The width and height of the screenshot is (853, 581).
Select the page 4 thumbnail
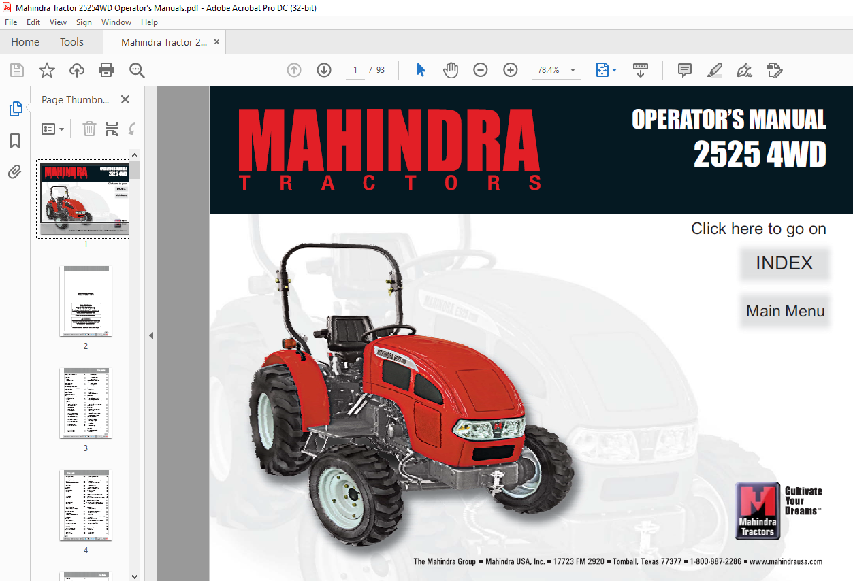click(x=86, y=505)
